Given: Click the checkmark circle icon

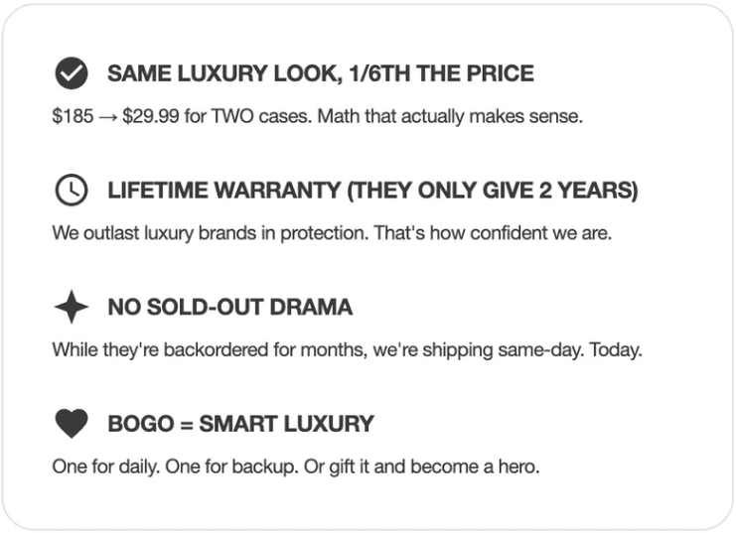Looking at the screenshot, I should [x=71, y=73].
